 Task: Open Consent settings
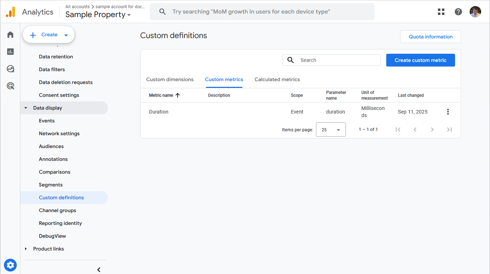point(59,95)
